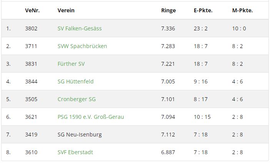Click club number 3505
270x163 pixels.
click(x=31, y=99)
